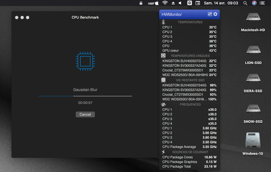Open Spotlight search

[245, 3]
